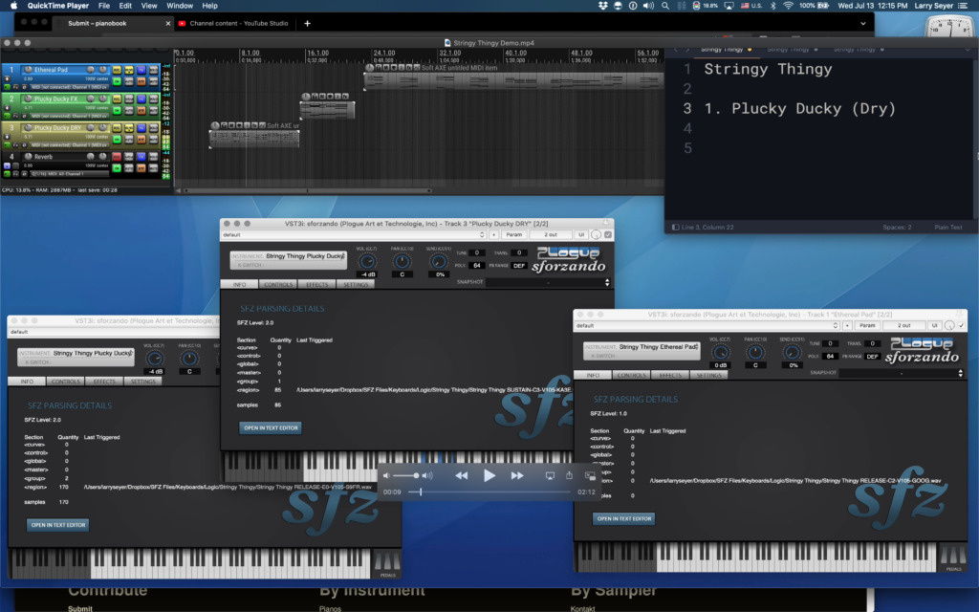The width and height of the screenshot is (979, 612).
Task: Seek in the QuickTime playback progress bar
Action: click(x=489, y=492)
